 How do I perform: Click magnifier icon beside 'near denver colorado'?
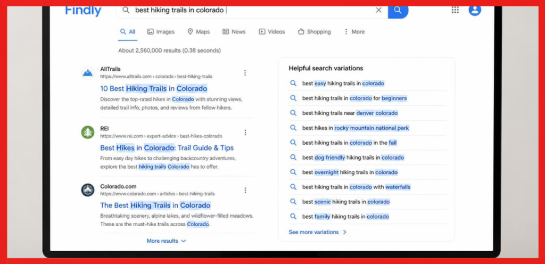[293, 113]
